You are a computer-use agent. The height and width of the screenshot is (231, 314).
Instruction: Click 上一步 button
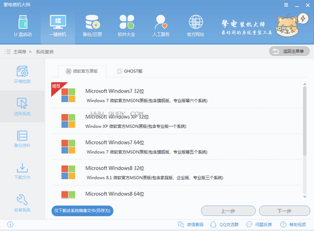click(228, 211)
